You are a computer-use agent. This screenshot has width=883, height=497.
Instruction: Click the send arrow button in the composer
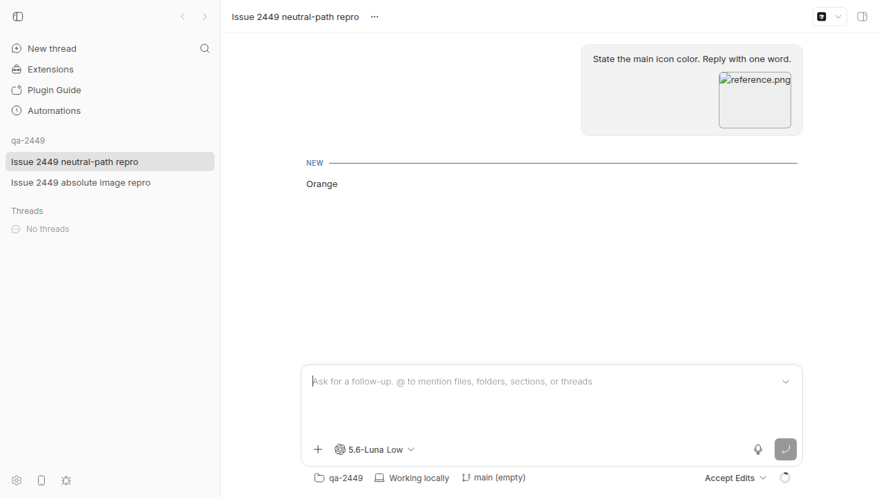(x=786, y=449)
